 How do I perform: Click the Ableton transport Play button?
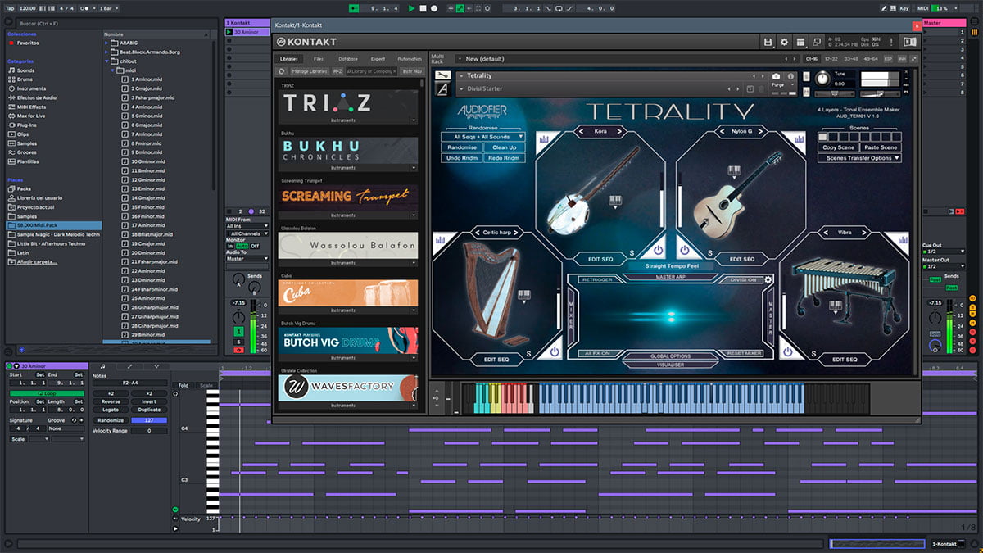coord(411,8)
